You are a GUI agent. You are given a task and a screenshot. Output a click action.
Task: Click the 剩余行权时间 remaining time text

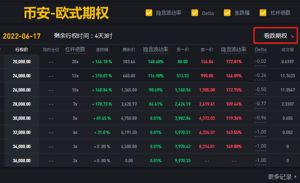[83, 36]
